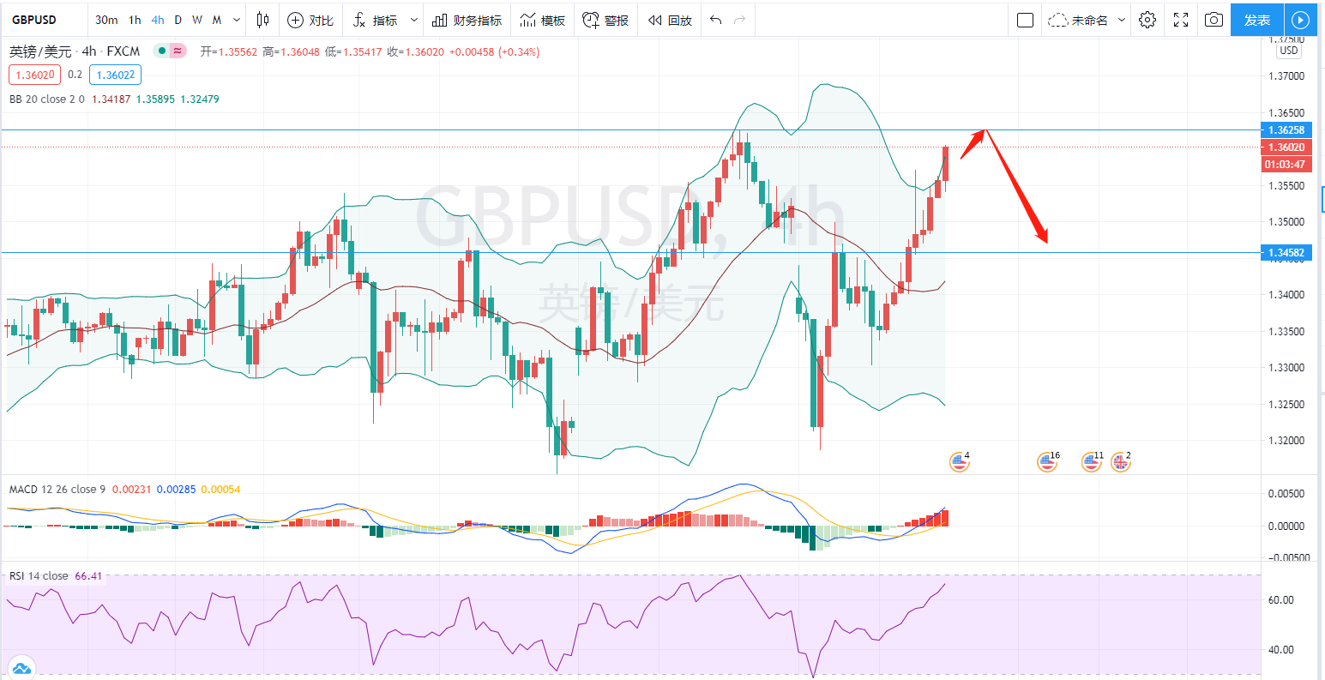
Task: Open the candlestick chart style selector
Action: click(262, 20)
